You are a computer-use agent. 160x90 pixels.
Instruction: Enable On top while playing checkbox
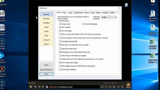pyautogui.click(x=83, y=24)
